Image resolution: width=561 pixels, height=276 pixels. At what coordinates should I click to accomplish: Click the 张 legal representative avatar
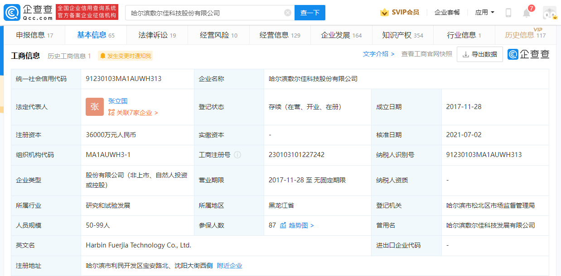(x=95, y=107)
